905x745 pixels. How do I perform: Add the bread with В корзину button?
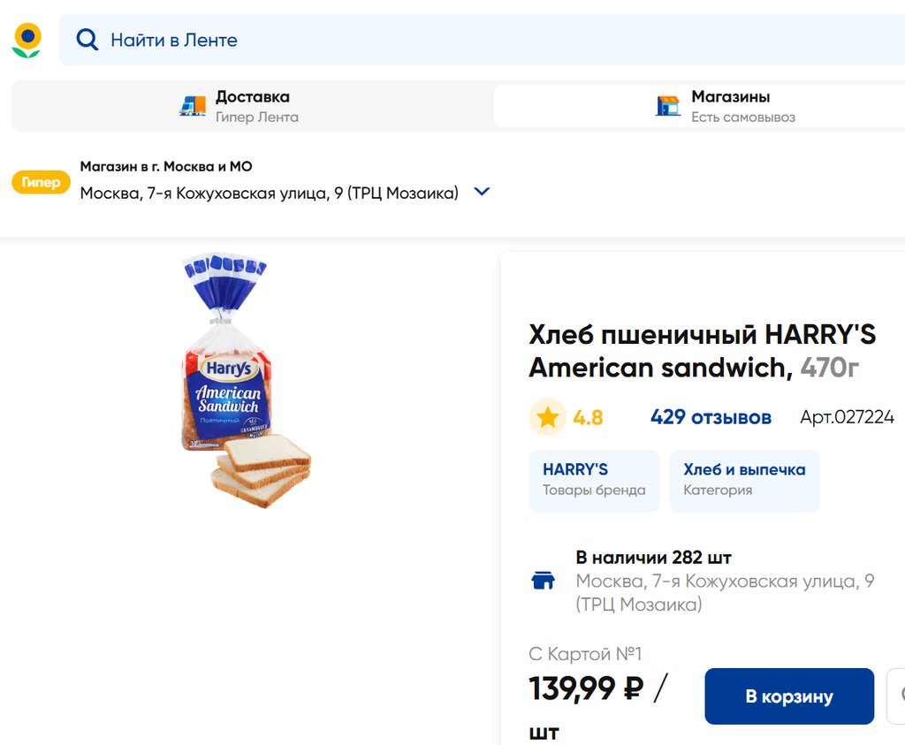tap(788, 696)
